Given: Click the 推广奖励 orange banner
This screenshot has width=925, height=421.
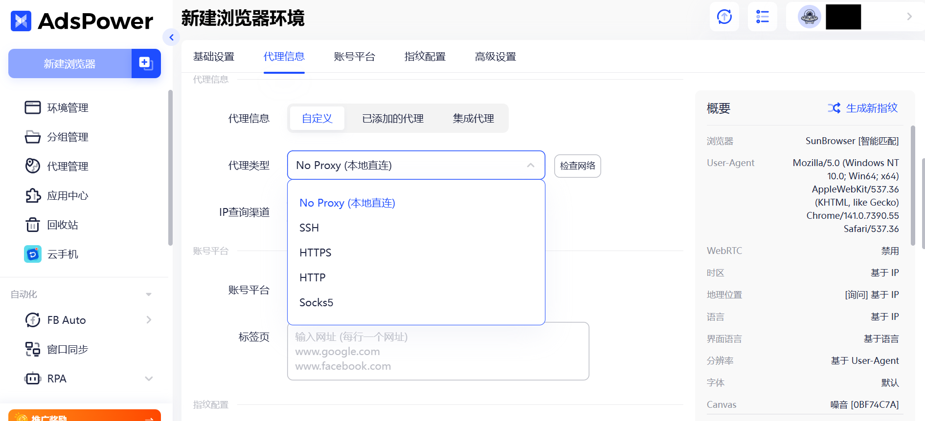Looking at the screenshot, I should (85, 415).
